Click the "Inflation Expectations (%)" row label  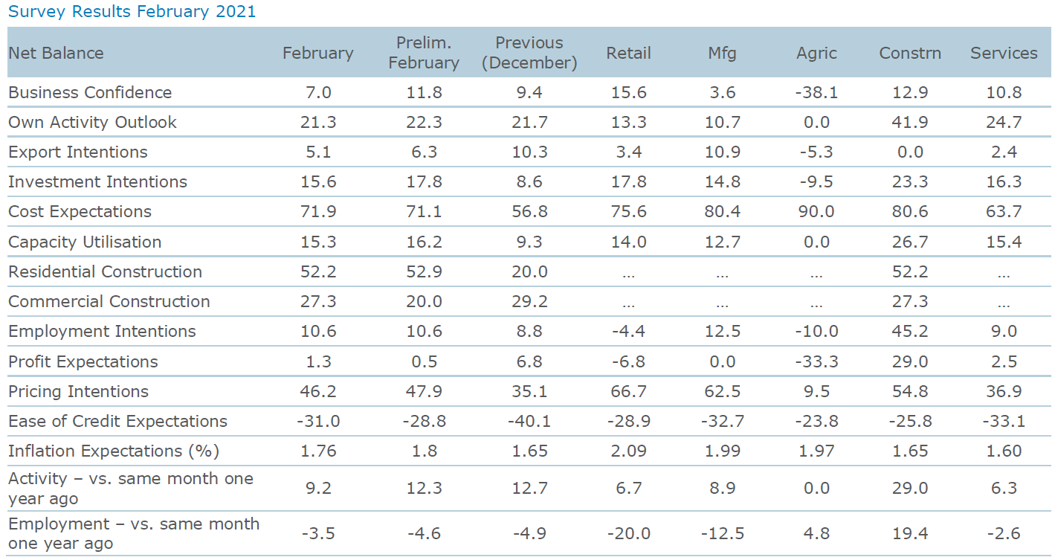(114, 451)
